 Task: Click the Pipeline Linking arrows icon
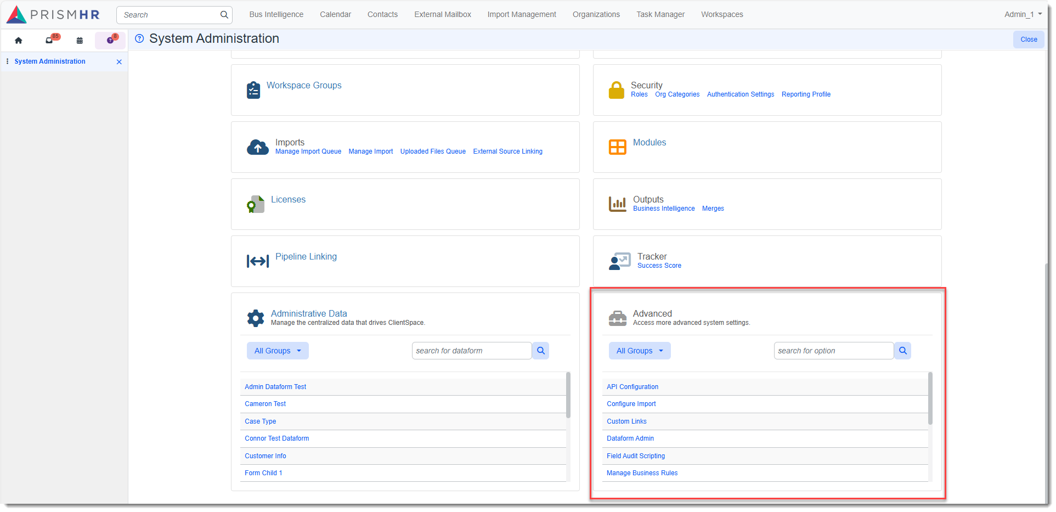257,261
